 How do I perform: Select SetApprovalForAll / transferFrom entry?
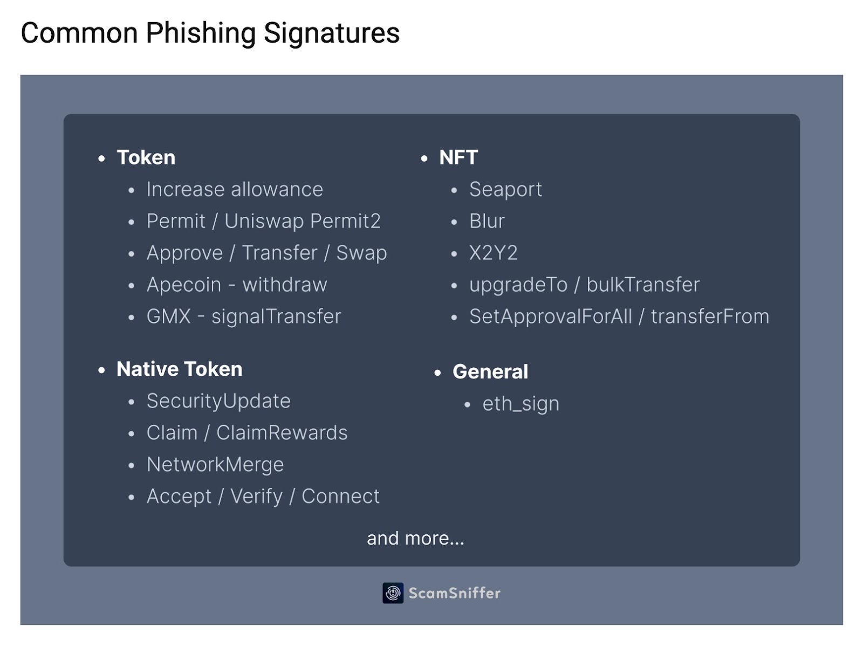[619, 316]
